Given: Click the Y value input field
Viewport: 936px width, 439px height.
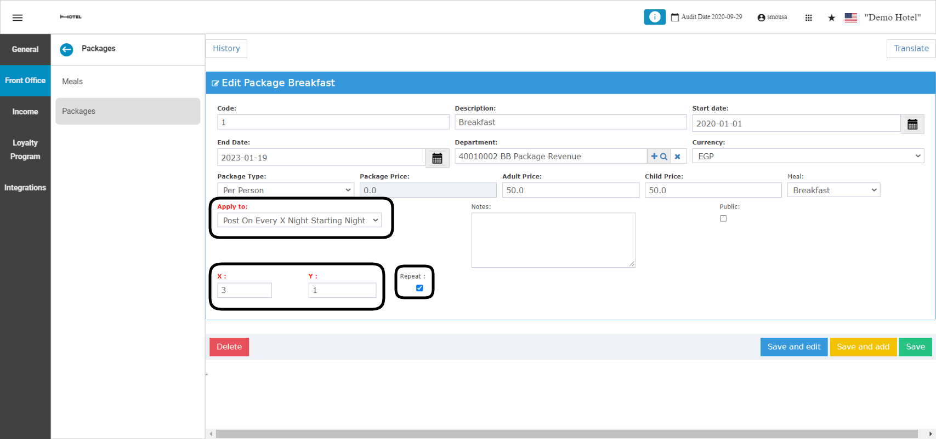Looking at the screenshot, I should pos(342,290).
